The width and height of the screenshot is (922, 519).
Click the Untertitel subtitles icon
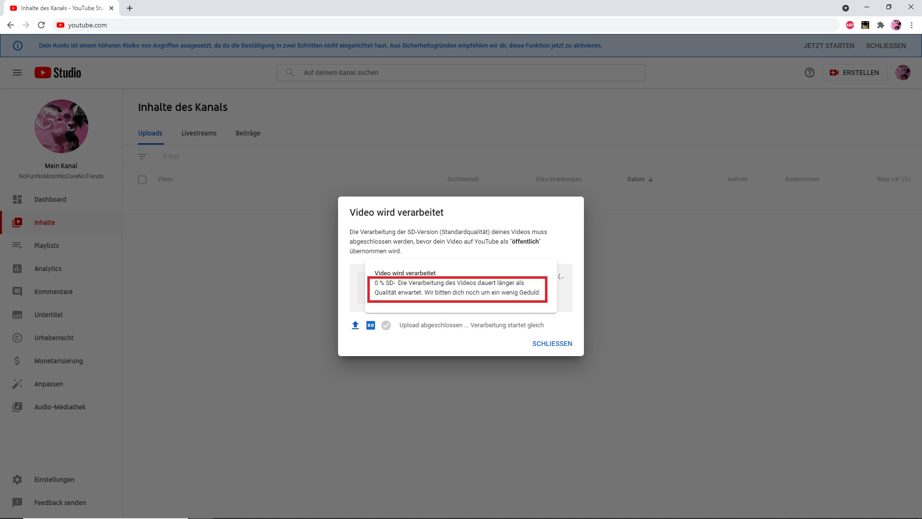point(17,315)
